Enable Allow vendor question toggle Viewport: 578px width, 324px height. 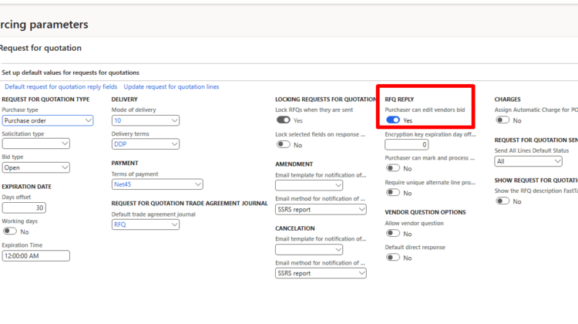[393, 233]
